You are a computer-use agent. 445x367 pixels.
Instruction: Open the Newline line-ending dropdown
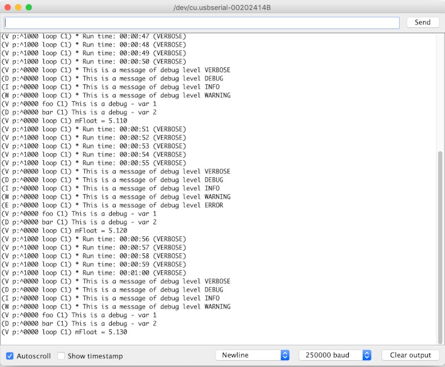tap(252, 355)
